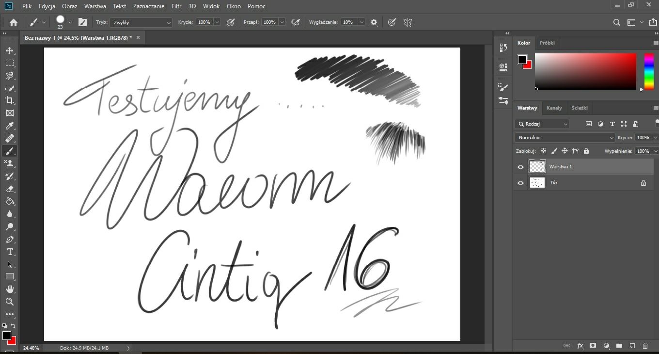Screen dimensions: 659x354
Task: Open the Tryb blending mode dropdown
Action: pos(141,22)
